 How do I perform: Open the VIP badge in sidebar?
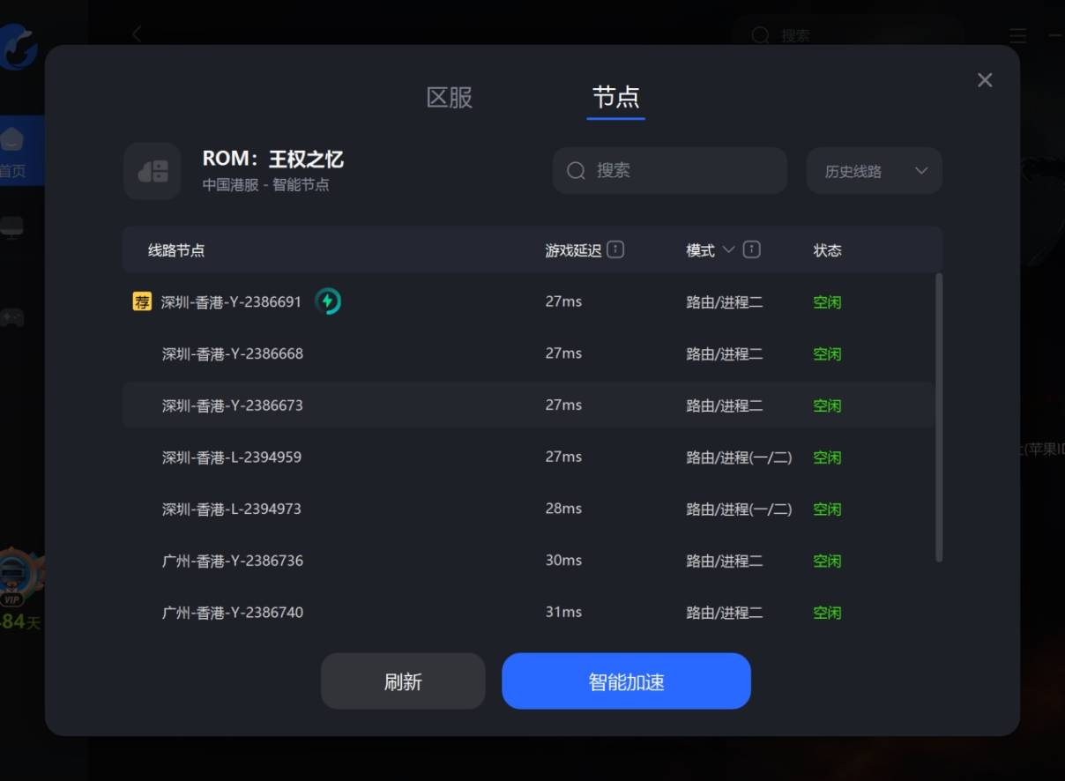[16, 581]
